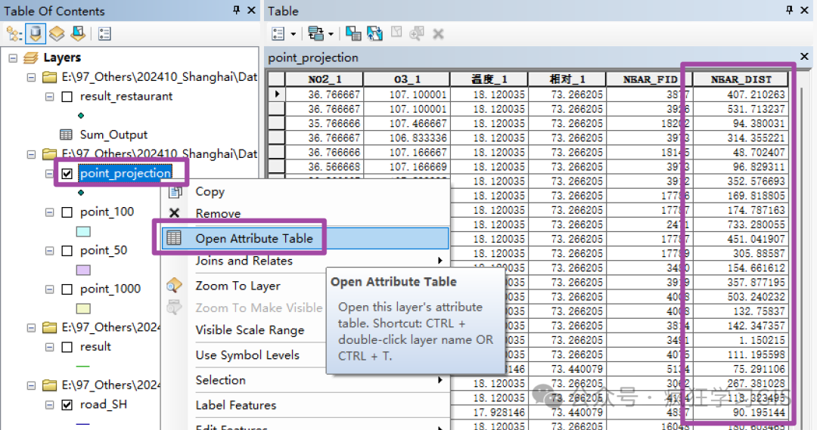
Task: Click Select By Attributes icon in Table
Action: 353,34
